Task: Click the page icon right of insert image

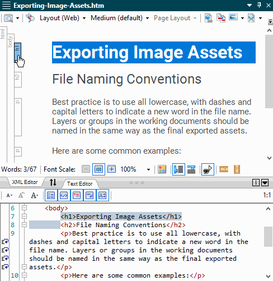Action: click(x=251, y=18)
